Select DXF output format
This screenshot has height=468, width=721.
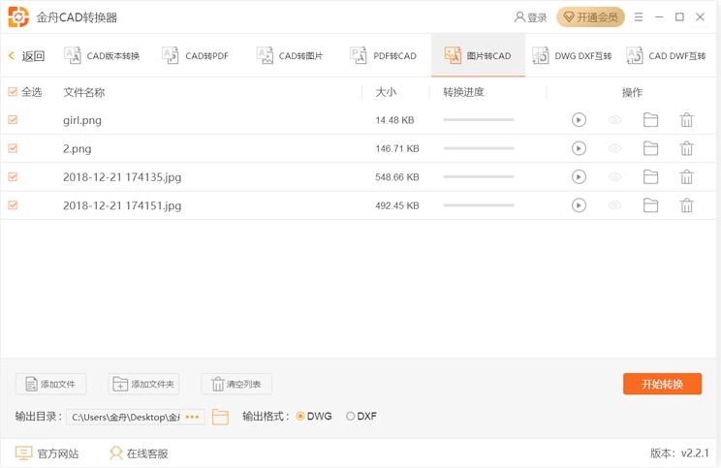point(351,417)
